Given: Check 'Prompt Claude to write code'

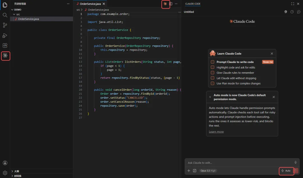Looking at the screenshot, I should point(212,62).
